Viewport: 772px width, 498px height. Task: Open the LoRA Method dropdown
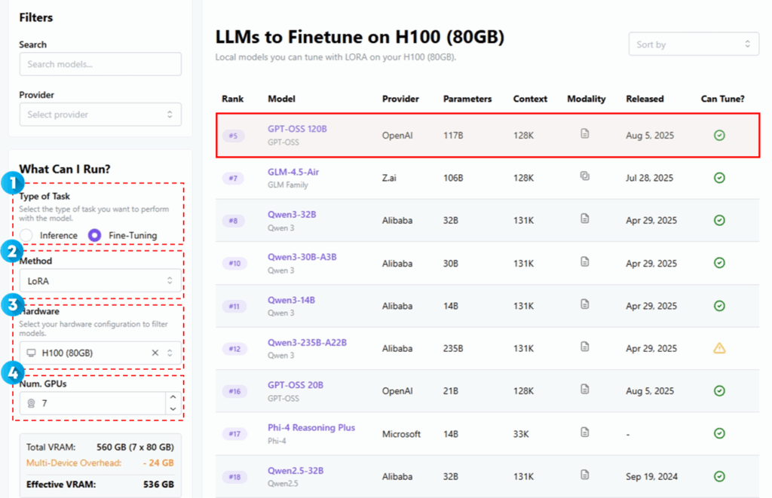click(x=100, y=280)
